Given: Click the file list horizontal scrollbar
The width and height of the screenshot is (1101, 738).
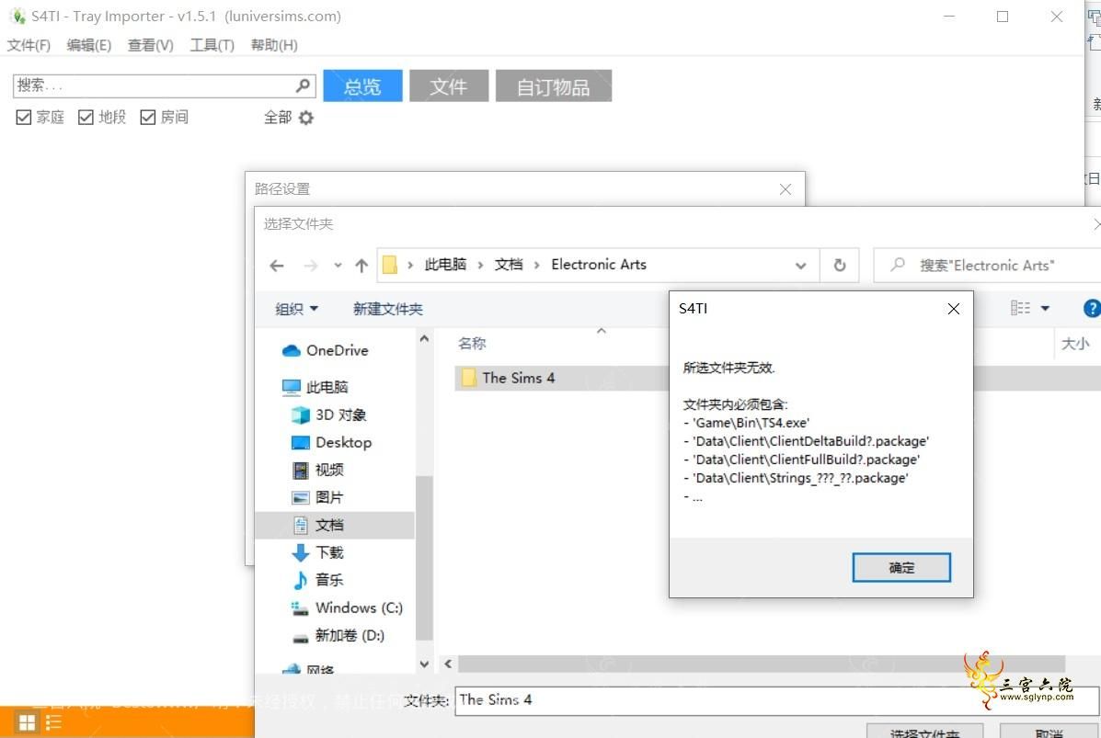Looking at the screenshot, I should pos(762,664).
